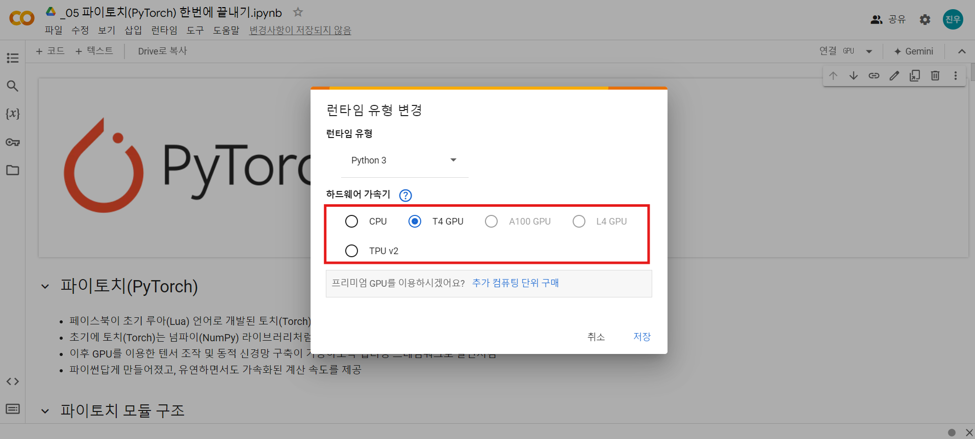
Task: Copy link to cell icon
Action: (x=874, y=76)
